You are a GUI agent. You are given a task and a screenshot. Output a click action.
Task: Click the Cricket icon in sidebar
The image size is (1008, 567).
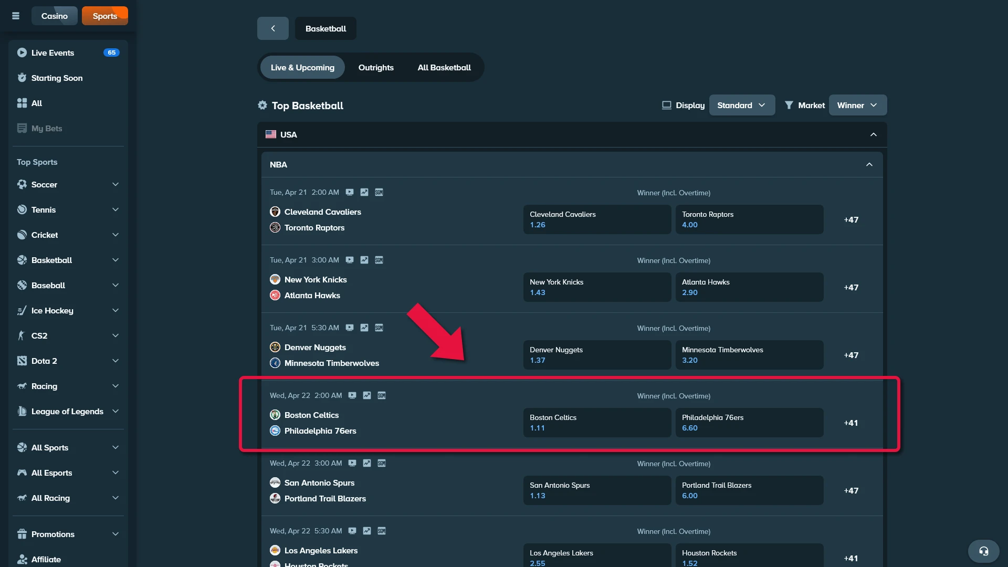click(x=22, y=235)
